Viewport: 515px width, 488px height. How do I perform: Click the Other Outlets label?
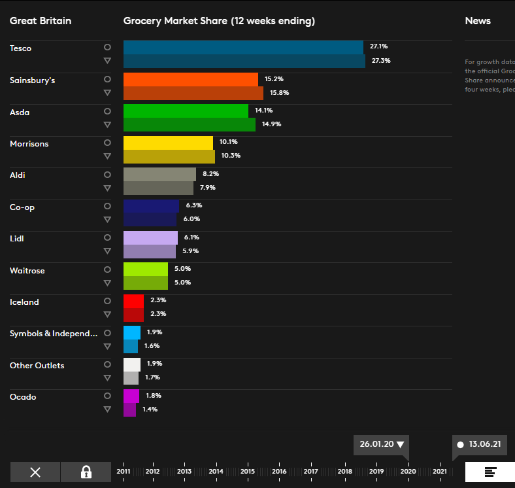click(x=37, y=366)
